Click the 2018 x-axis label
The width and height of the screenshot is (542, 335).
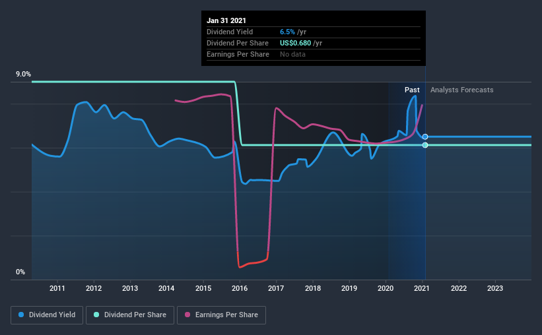point(313,288)
